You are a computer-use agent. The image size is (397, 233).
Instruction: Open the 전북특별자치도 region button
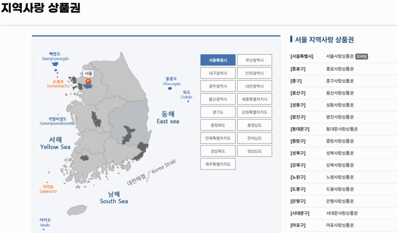(218, 138)
